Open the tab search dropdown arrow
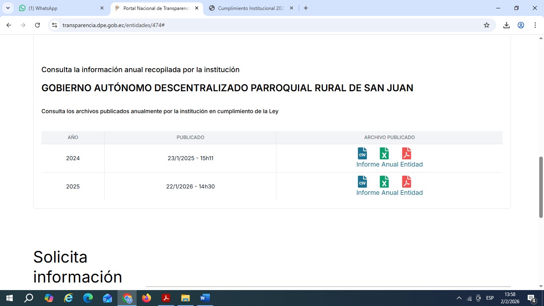This screenshot has height=306, width=544. pyautogui.click(x=8, y=8)
